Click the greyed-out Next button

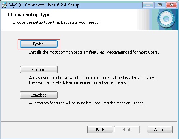click(127, 130)
